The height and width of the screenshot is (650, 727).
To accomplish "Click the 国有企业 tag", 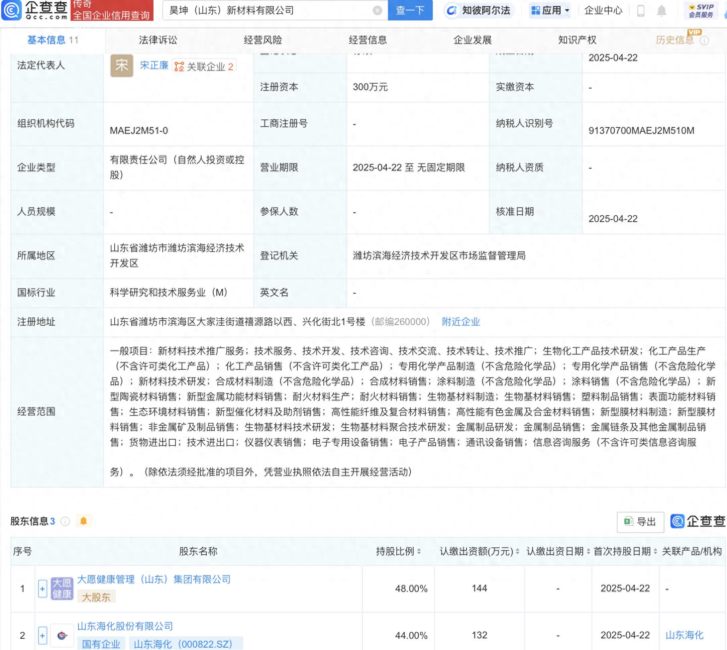I will pyautogui.click(x=101, y=644).
